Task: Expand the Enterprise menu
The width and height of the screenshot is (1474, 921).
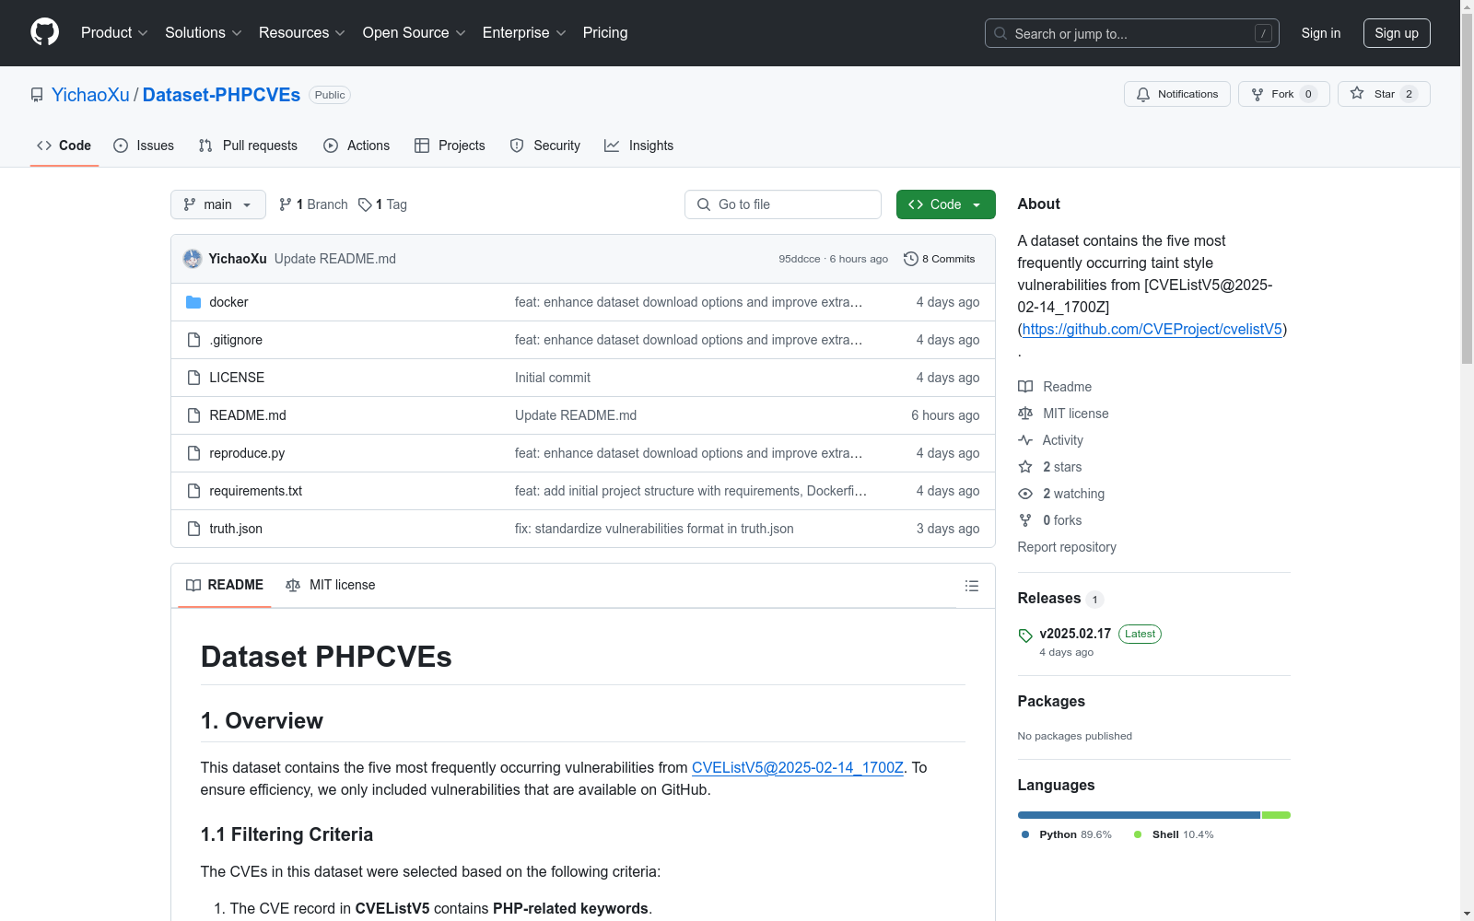Action: [x=524, y=32]
